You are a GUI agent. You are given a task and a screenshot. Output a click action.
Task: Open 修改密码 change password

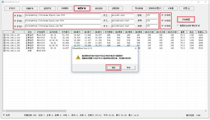tap(99, 8)
